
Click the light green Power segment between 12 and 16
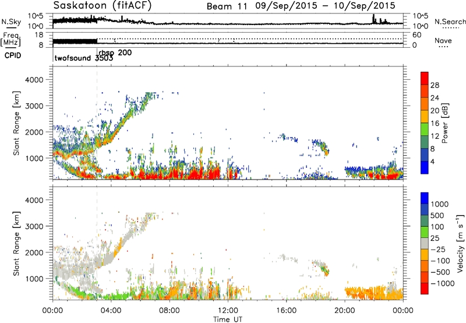point(425,129)
